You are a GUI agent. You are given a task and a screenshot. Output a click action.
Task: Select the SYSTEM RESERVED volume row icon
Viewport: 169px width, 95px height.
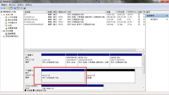pos(25,25)
